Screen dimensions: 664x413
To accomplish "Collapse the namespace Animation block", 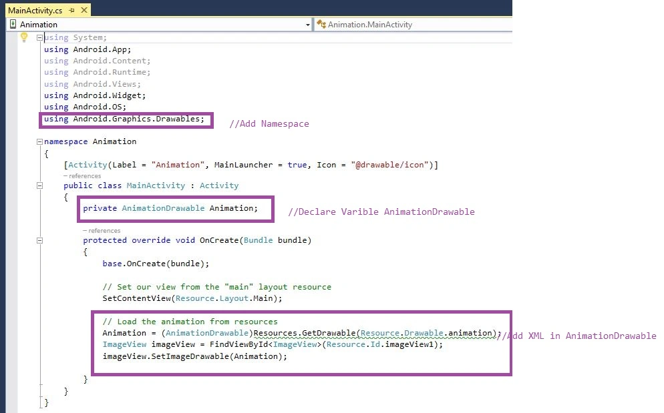I will (x=39, y=141).
